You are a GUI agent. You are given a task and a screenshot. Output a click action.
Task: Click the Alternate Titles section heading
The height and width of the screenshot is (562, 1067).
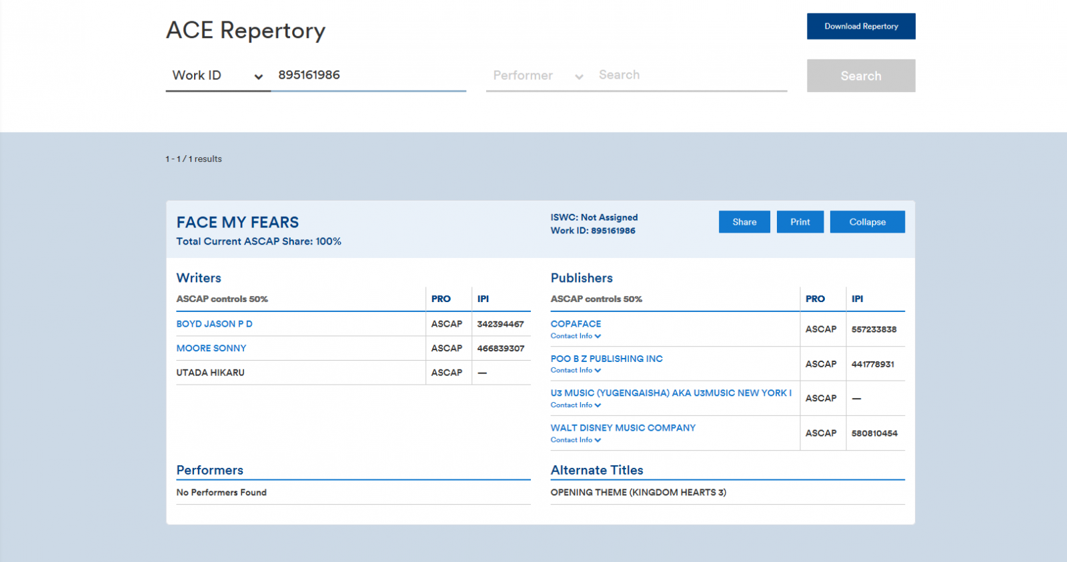pos(597,470)
